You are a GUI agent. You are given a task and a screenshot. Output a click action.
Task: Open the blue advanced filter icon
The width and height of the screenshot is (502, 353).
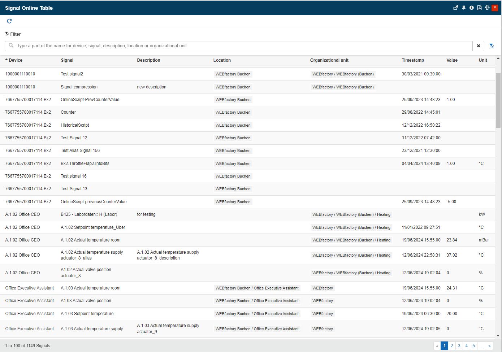(492, 46)
